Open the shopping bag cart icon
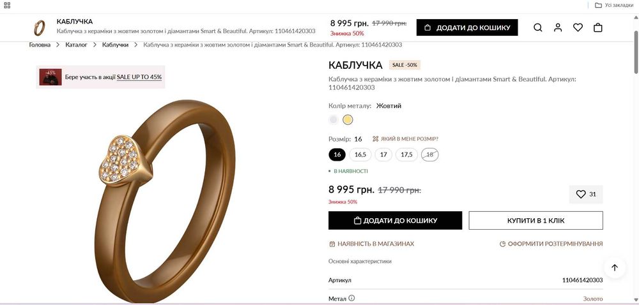 598,27
